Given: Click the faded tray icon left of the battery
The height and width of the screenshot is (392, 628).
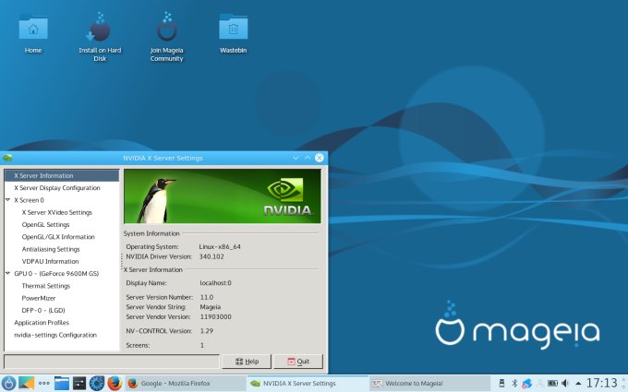Looking at the screenshot, I should pos(539,383).
